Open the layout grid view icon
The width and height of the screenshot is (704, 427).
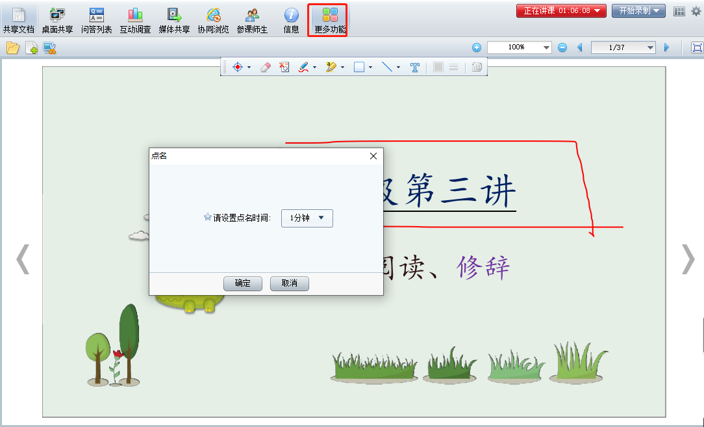pyautogui.click(x=679, y=11)
